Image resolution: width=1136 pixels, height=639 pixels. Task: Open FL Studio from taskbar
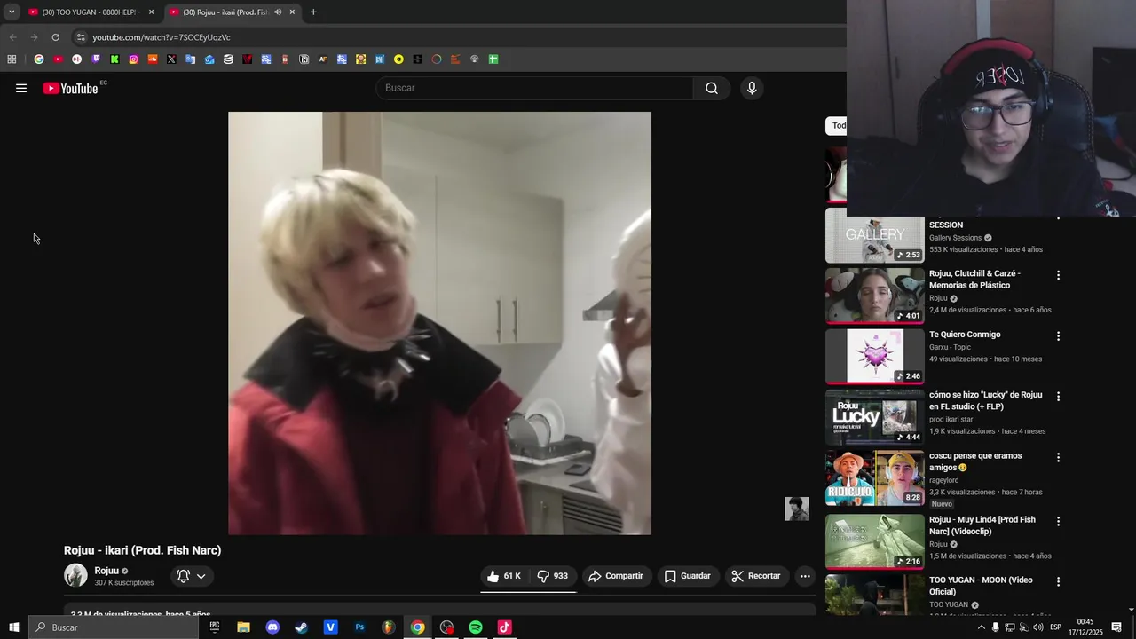389,627
